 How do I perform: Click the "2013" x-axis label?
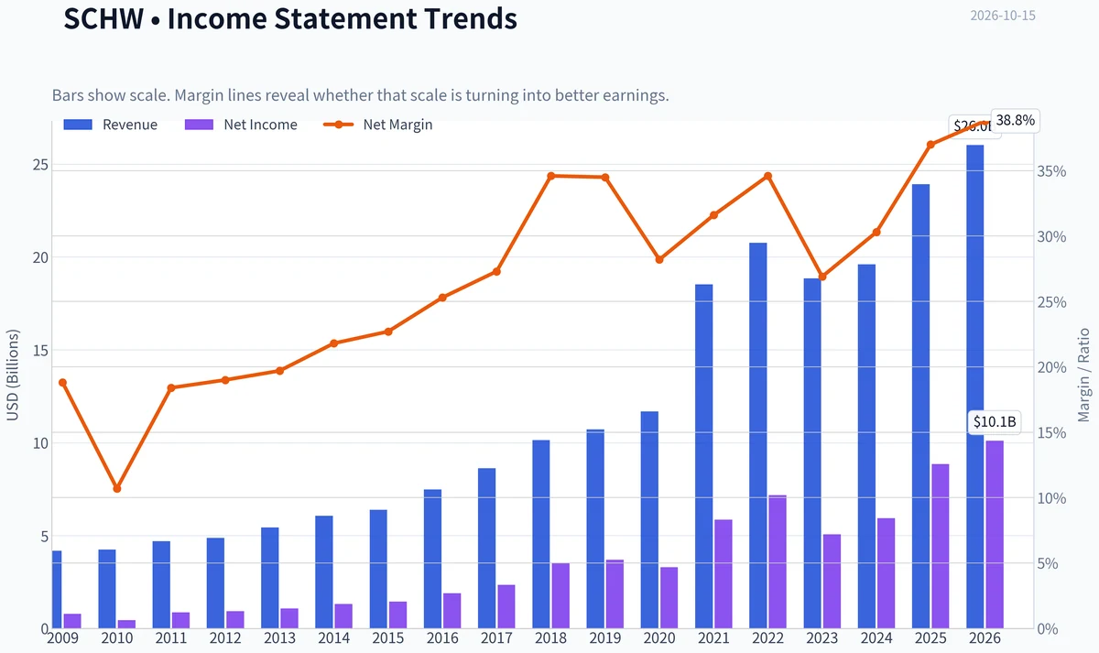pyautogui.click(x=279, y=638)
